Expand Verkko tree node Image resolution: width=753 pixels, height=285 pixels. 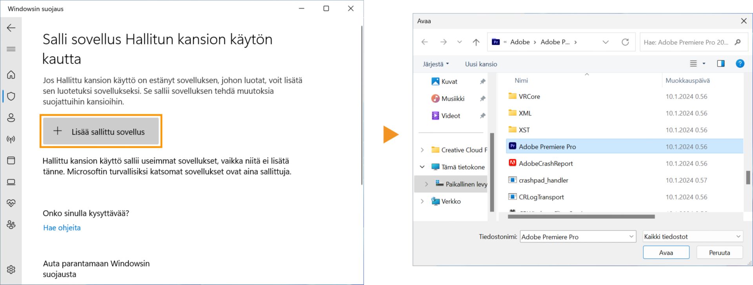[x=422, y=201]
